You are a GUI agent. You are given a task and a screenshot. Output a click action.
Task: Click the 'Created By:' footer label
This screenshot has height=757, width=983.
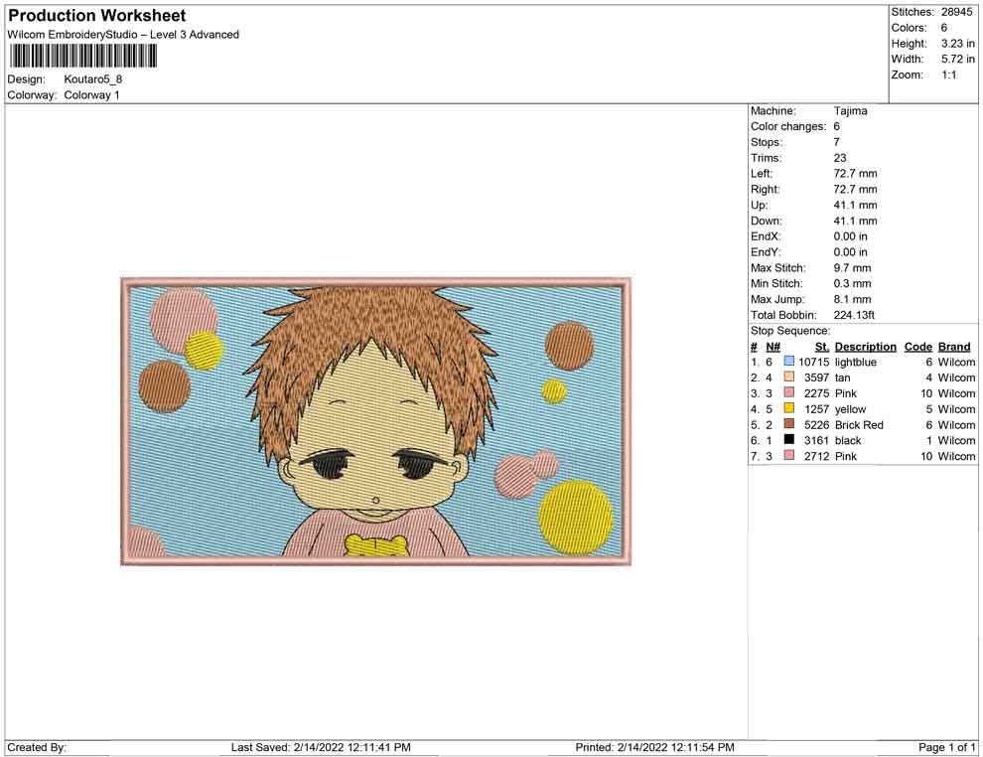(37, 747)
